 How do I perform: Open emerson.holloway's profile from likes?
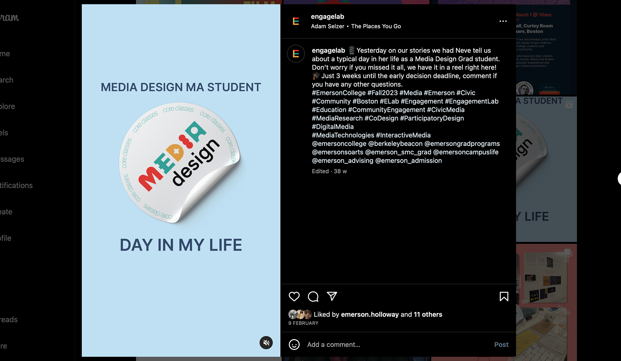pos(370,315)
